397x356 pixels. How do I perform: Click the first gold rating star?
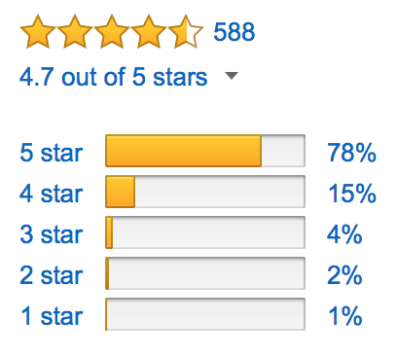pos(38,32)
